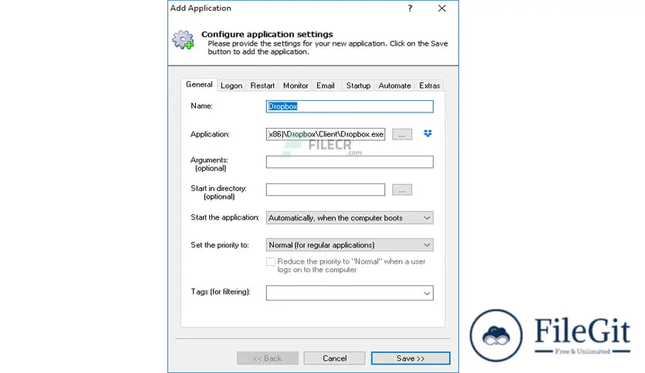
Task: Switch to the General tab
Action: (x=199, y=84)
